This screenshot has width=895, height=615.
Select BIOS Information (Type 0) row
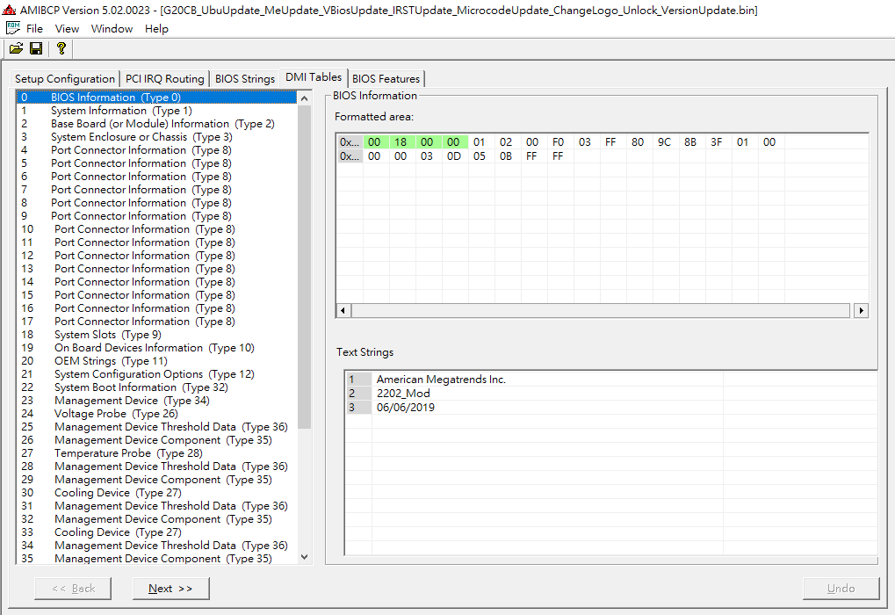[157, 97]
